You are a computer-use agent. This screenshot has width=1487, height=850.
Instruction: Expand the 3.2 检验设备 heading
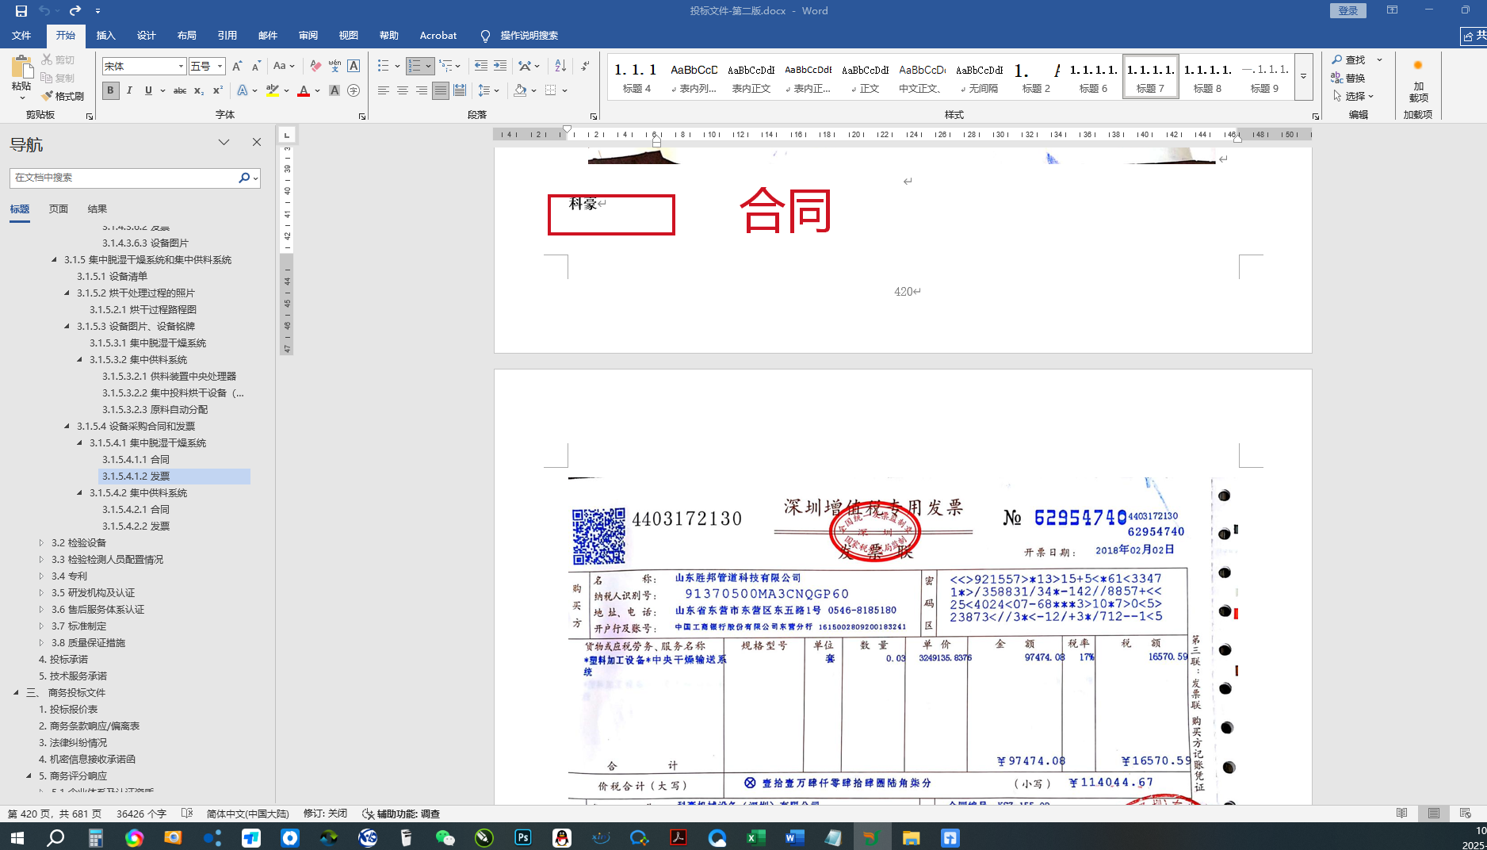click(42, 543)
